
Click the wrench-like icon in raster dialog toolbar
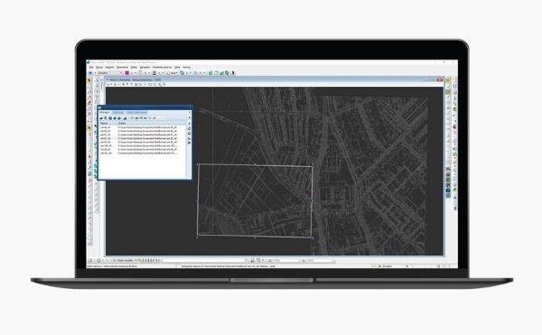click(154, 118)
